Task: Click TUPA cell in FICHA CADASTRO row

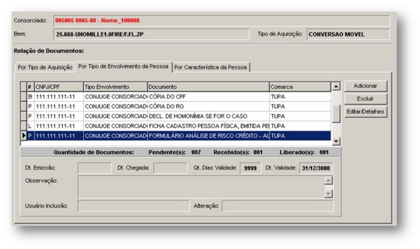Action: click(x=300, y=126)
